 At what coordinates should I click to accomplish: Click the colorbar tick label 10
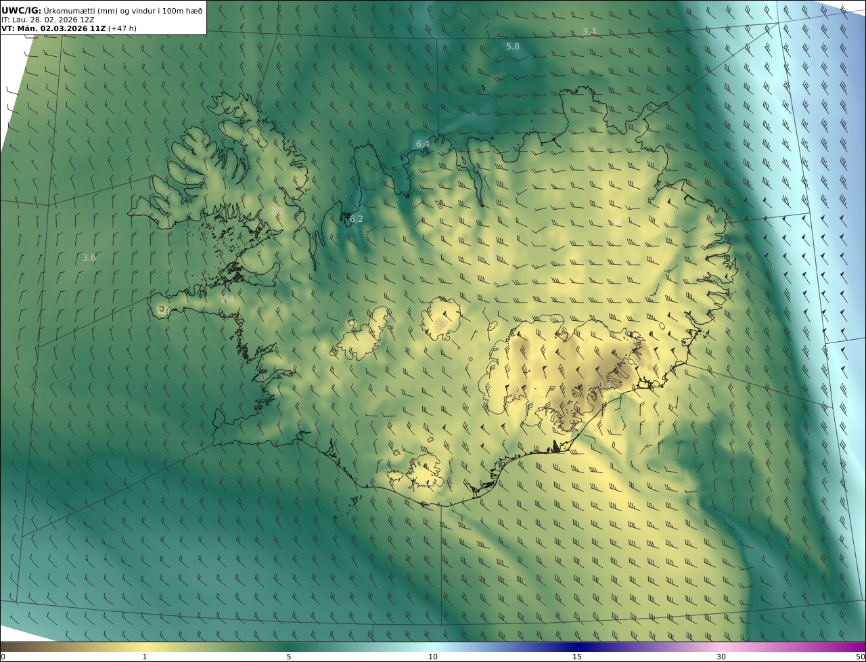point(433,657)
